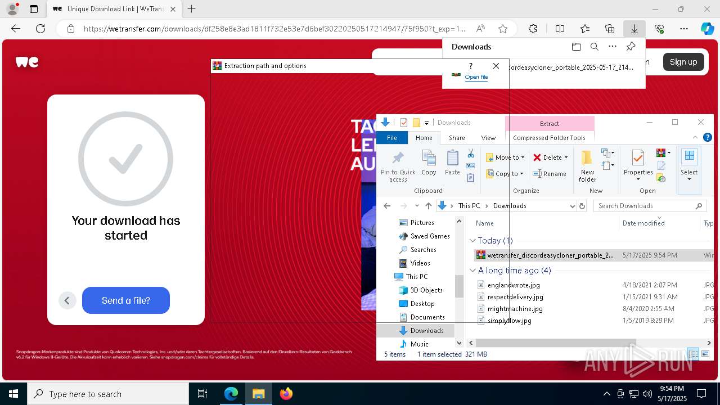Collapse the Today (1) group
Viewport: 720px width, 405px height.
point(472,241)
